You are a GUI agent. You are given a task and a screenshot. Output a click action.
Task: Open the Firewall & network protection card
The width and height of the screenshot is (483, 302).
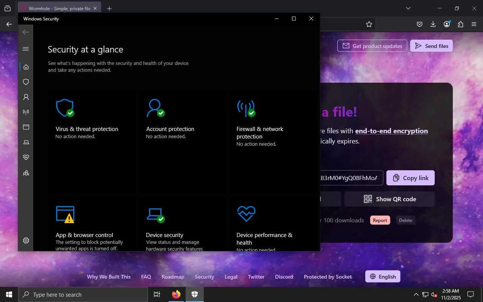[x=273, y=142]
